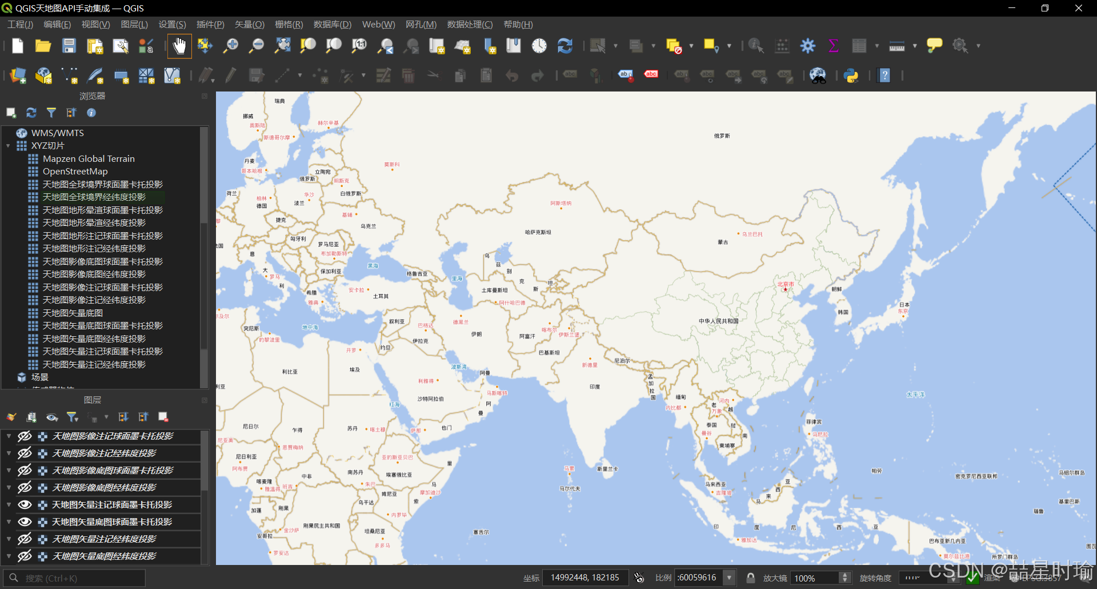
Task: Open the 数据处理(C) menu
Action: [x=470, y=25]
